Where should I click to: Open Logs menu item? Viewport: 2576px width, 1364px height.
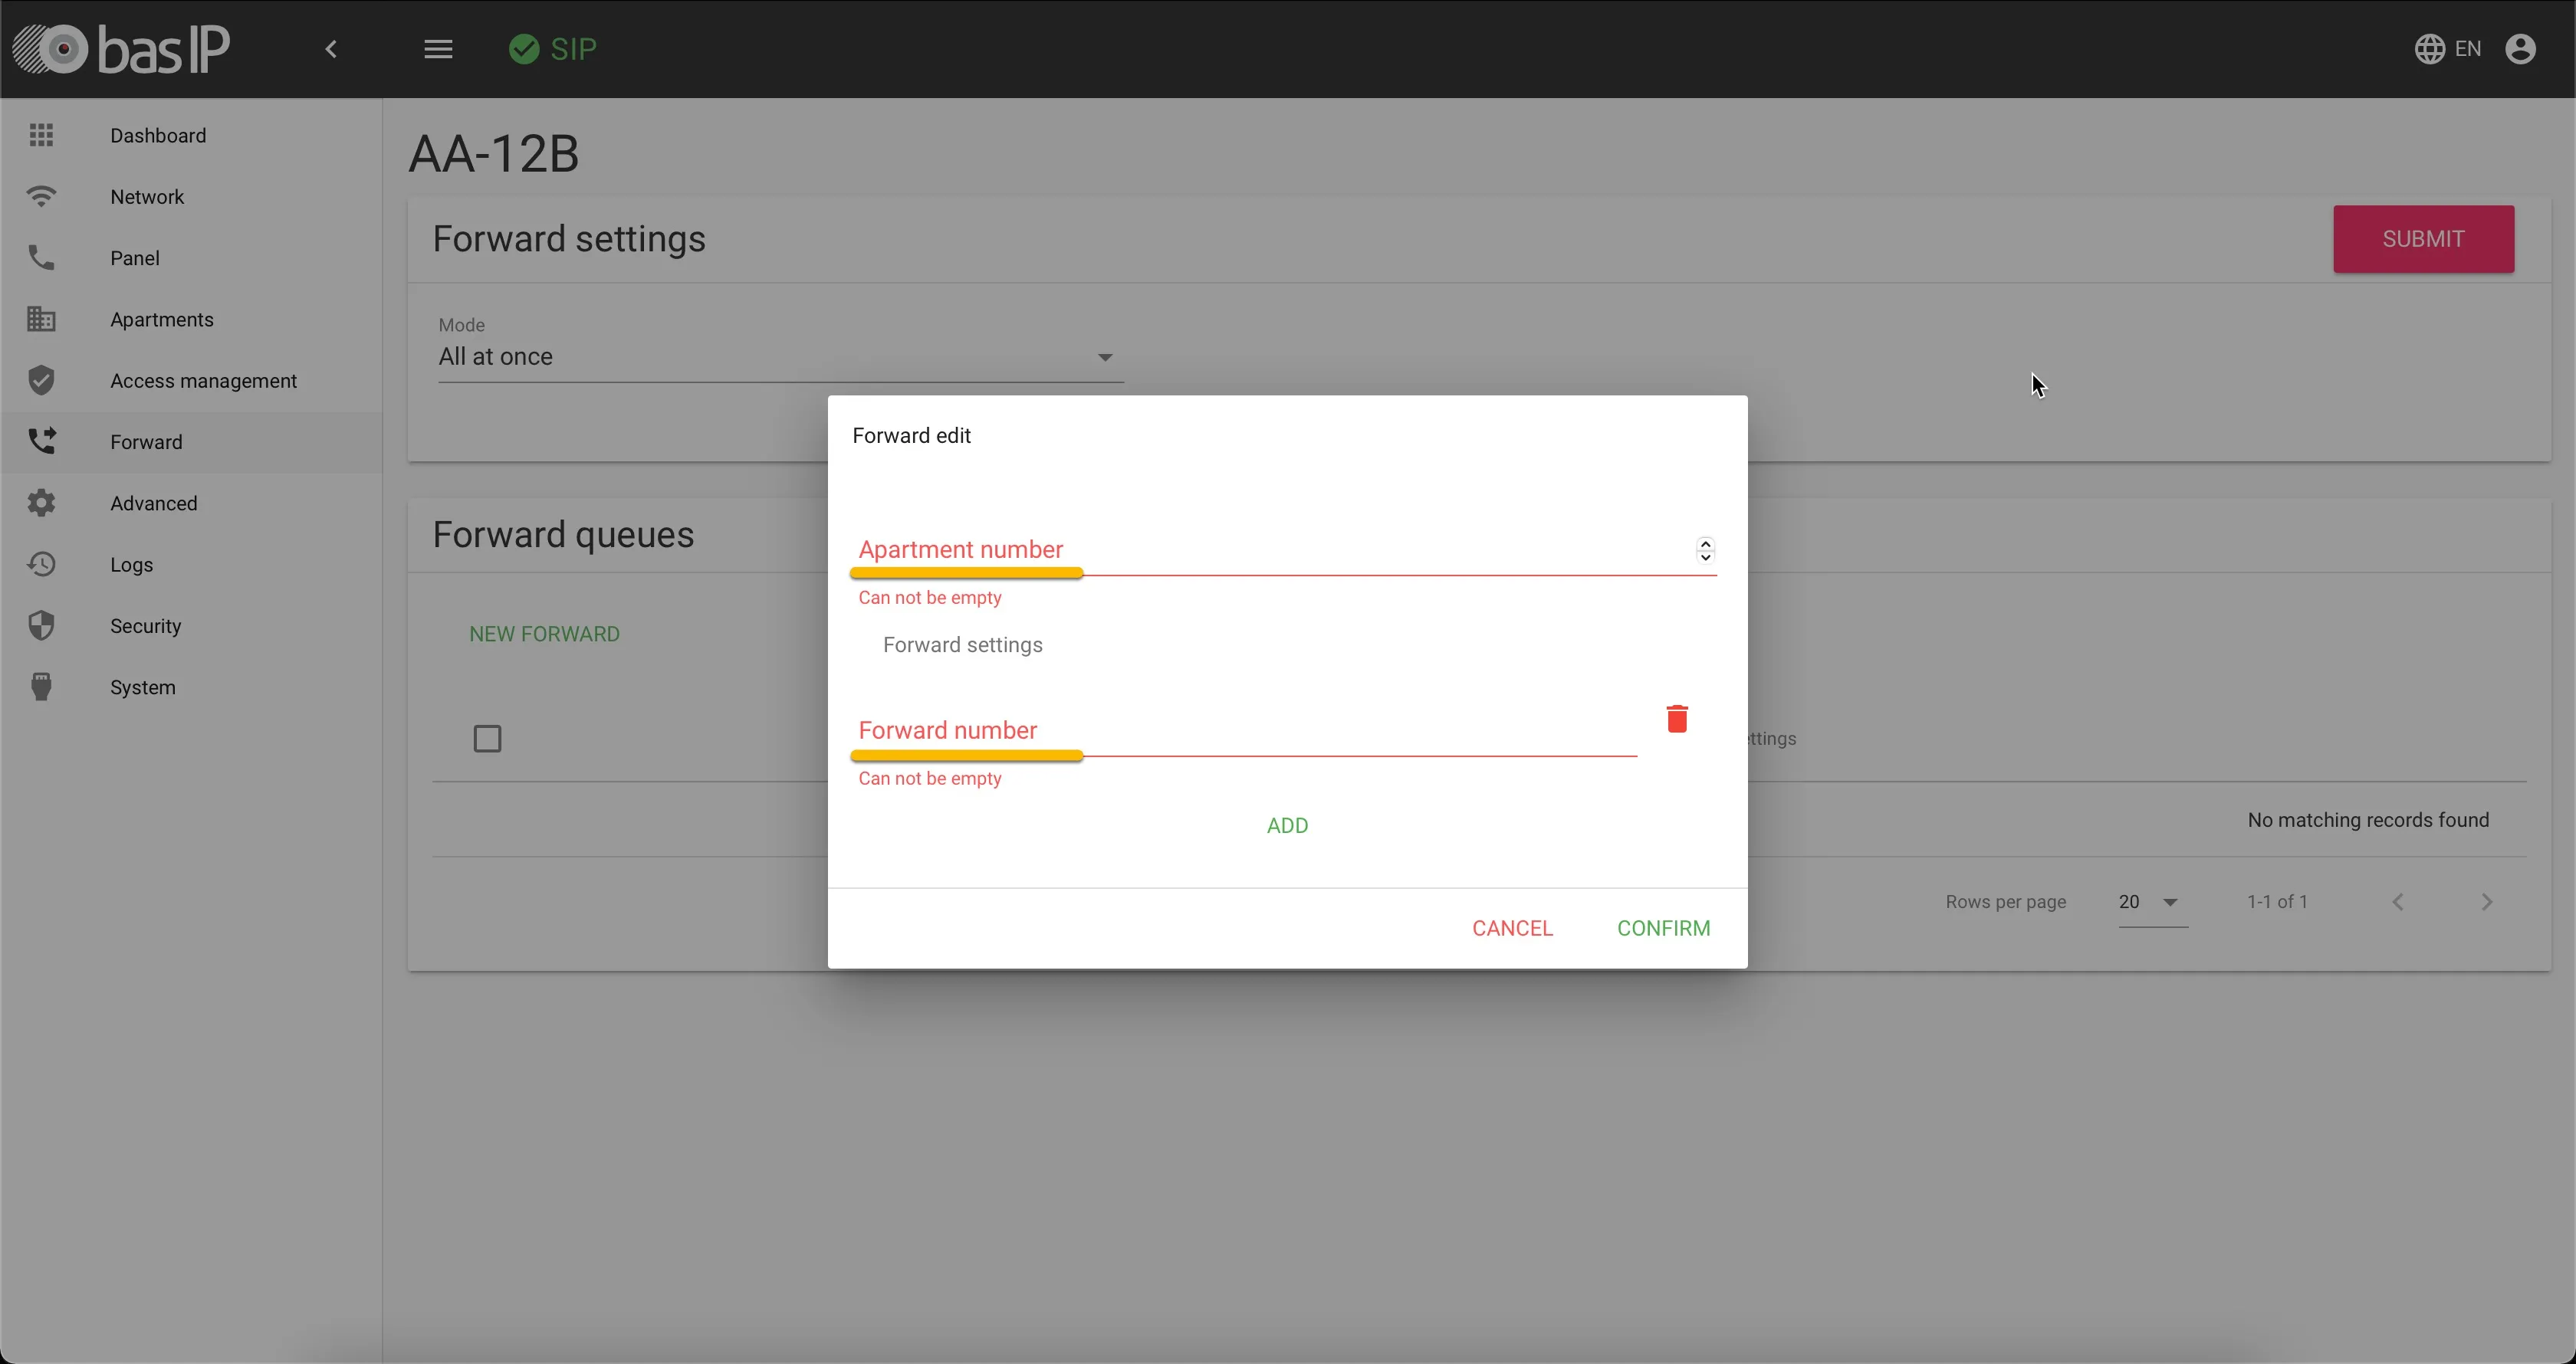coord(191,565)
